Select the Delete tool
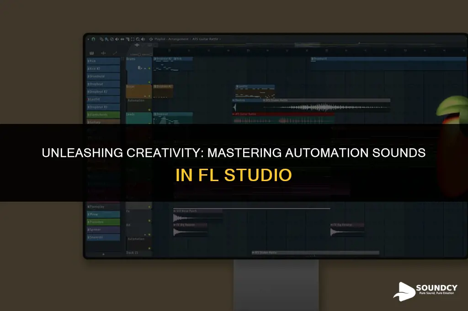The height and width of the screenshot is (311, 468). click(x=112, y=39)
